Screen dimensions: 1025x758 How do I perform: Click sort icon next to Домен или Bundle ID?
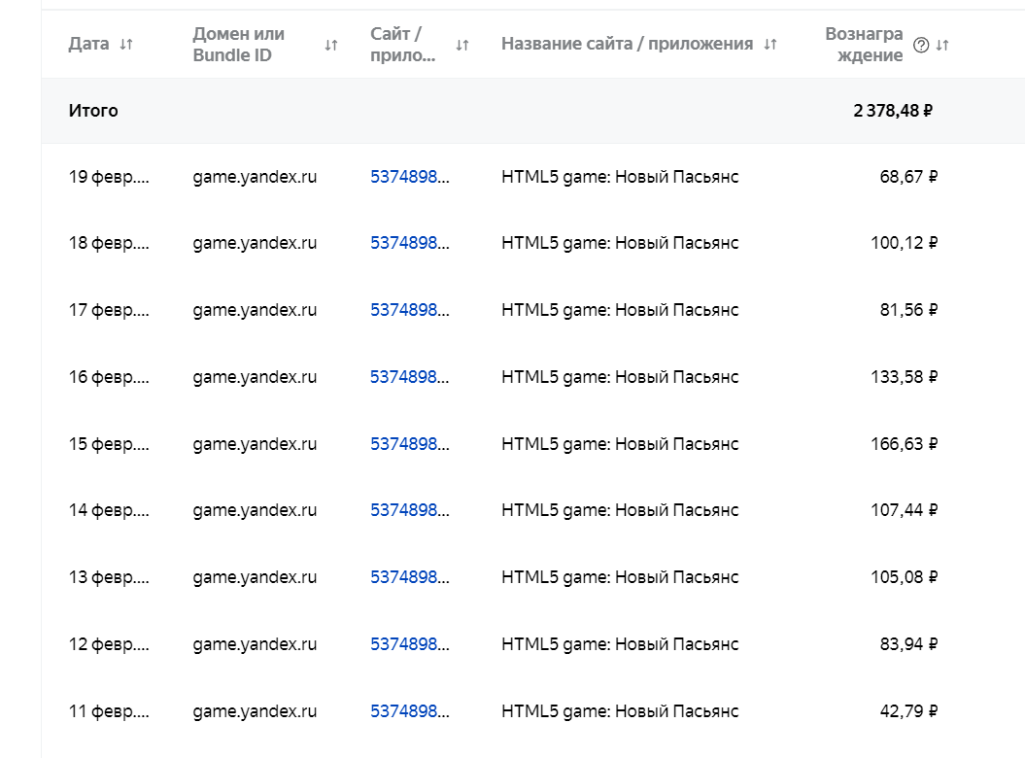(x=331, y=45)
